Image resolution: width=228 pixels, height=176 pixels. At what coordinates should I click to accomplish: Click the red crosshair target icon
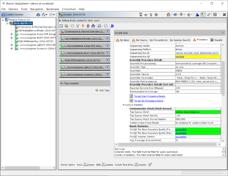pyautogui.click(x=83, y=26)
